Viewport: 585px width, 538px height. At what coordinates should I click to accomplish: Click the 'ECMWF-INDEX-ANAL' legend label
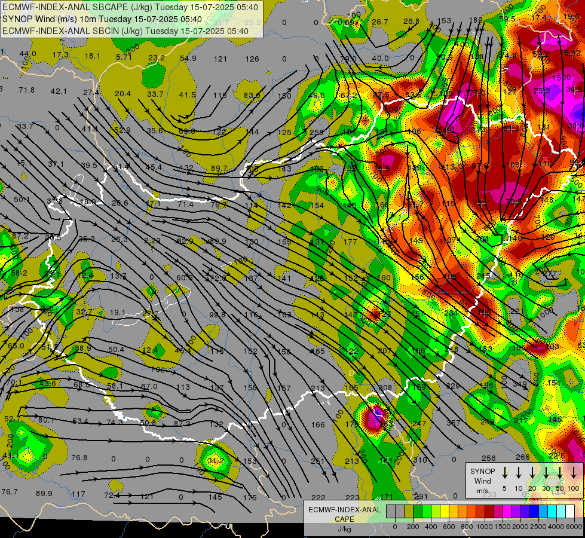[x=344, y=510]
